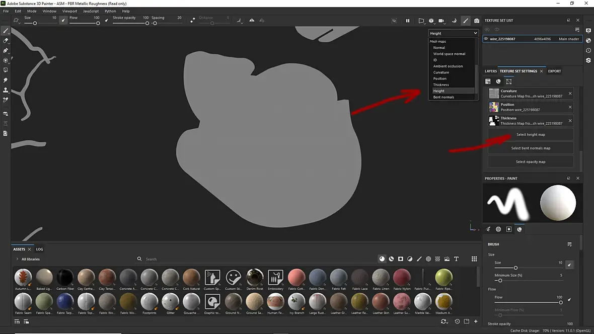
Task: Click Select opacity map button
Action: click(x=531, y=161)
